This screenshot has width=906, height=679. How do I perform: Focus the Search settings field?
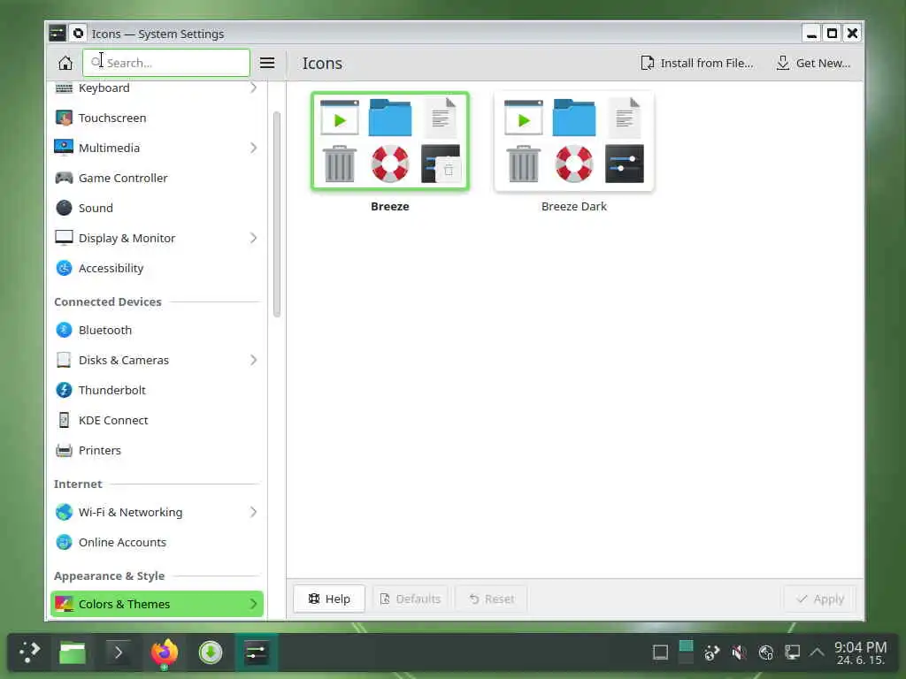166,63
